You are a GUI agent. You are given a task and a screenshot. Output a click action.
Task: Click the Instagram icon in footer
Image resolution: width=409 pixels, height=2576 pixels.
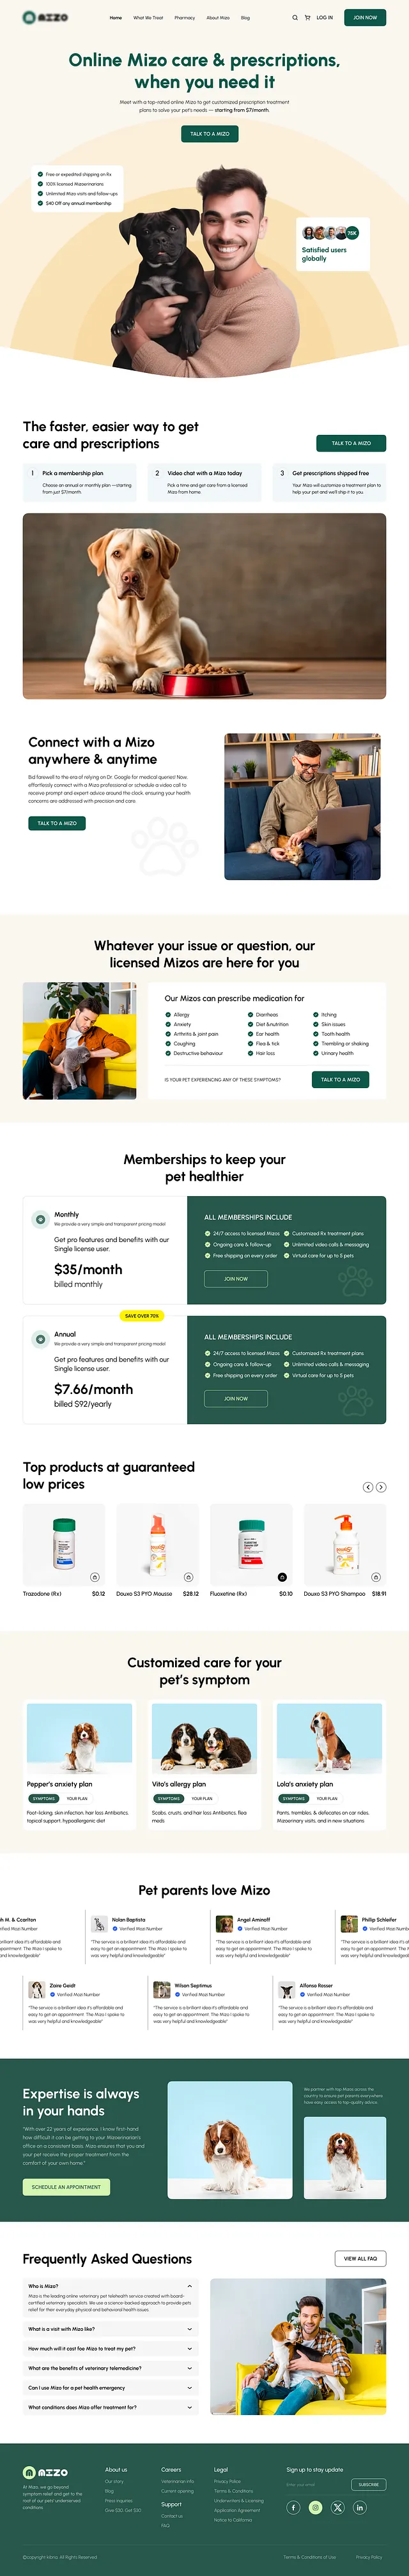pyautogui.click(x=315, y=2507)
